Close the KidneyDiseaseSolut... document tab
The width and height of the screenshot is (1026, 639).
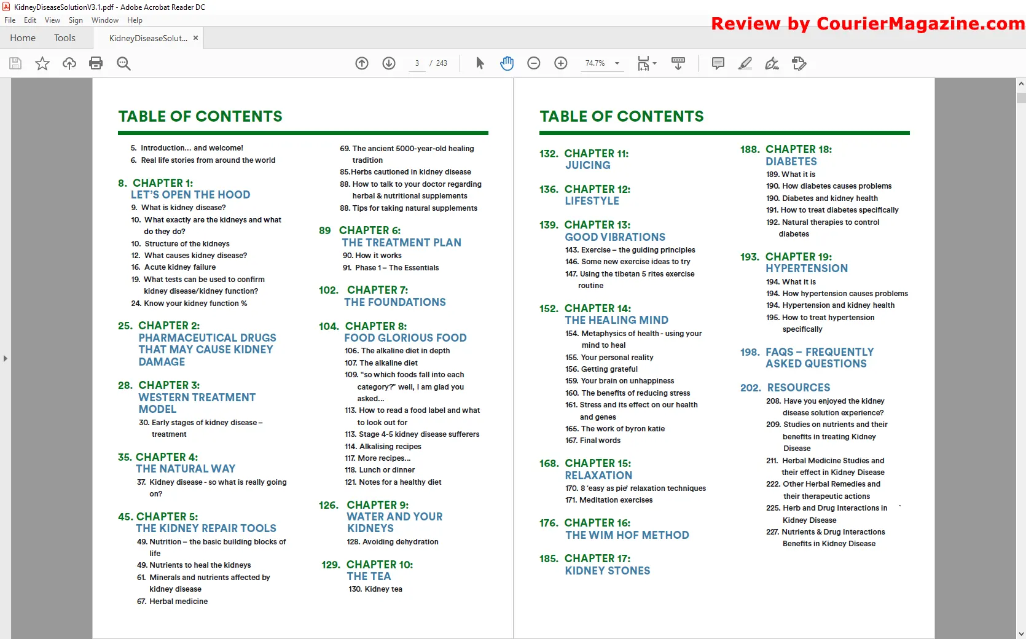(x=196, y=38)
